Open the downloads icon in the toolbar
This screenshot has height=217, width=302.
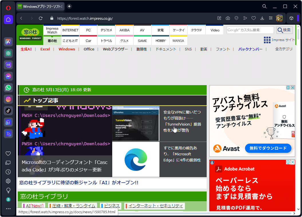click(262, 18)
